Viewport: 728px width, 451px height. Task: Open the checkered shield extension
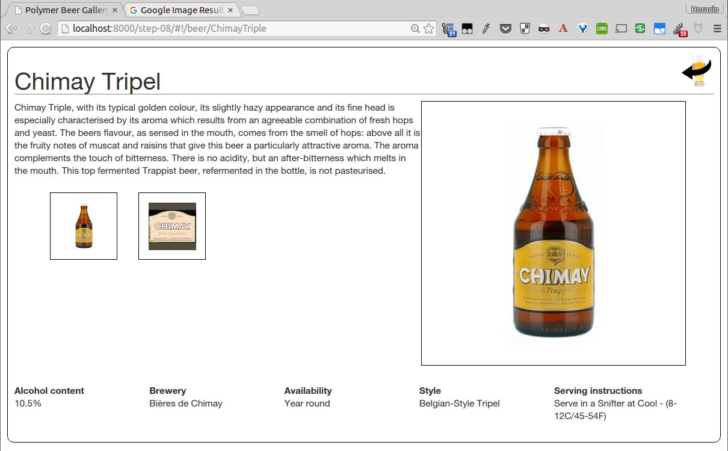[525, 28]
